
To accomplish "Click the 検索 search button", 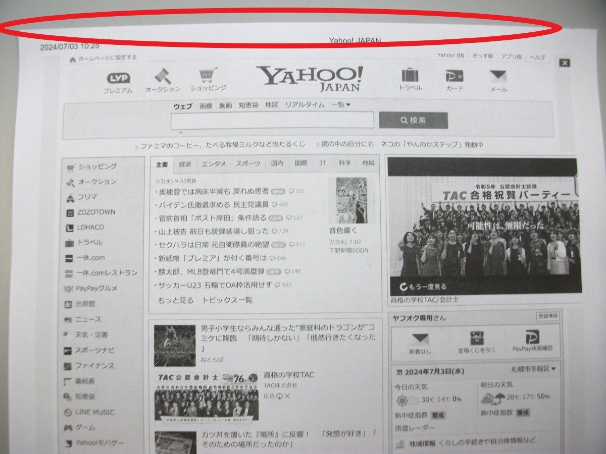I will (x=413, y=120).
